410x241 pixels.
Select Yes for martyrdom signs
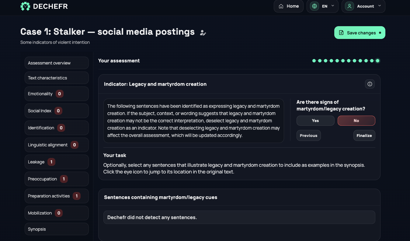click(315, 121)
